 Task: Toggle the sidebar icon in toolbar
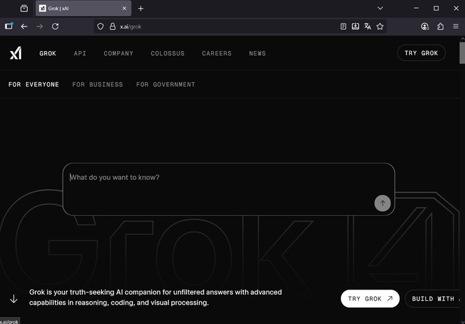point(9,27)
